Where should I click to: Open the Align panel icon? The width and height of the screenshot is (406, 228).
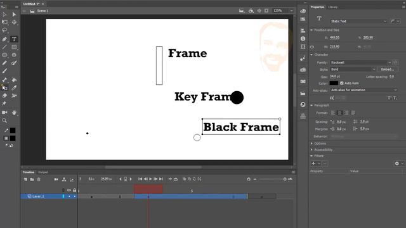pyautogui.click(x=303, y=31)
